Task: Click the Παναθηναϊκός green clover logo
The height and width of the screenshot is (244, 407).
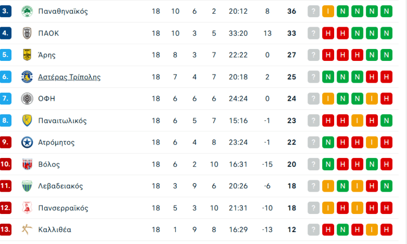Action: tap(27, 11)
